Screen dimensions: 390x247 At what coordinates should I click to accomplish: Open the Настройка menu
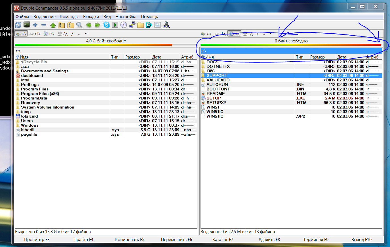tap(126, 17)
